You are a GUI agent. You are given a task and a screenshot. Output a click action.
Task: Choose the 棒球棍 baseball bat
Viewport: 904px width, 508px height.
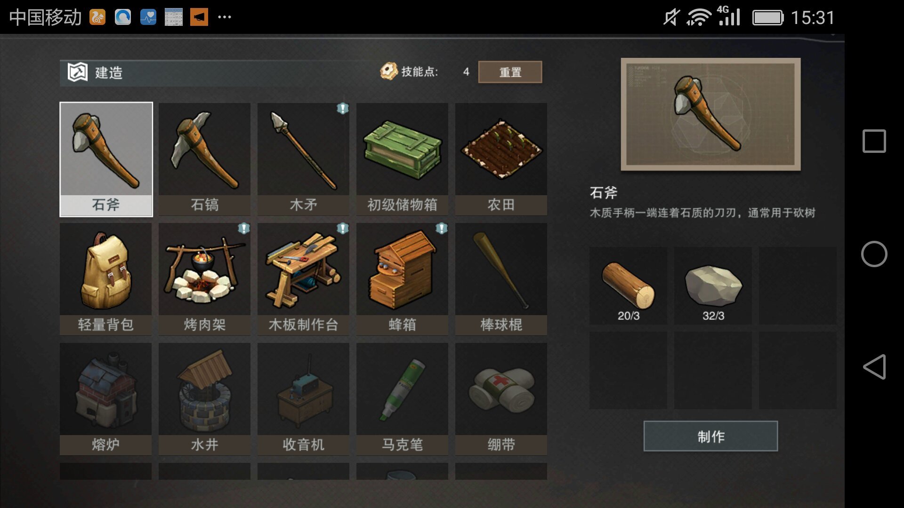tap(501, 279)
